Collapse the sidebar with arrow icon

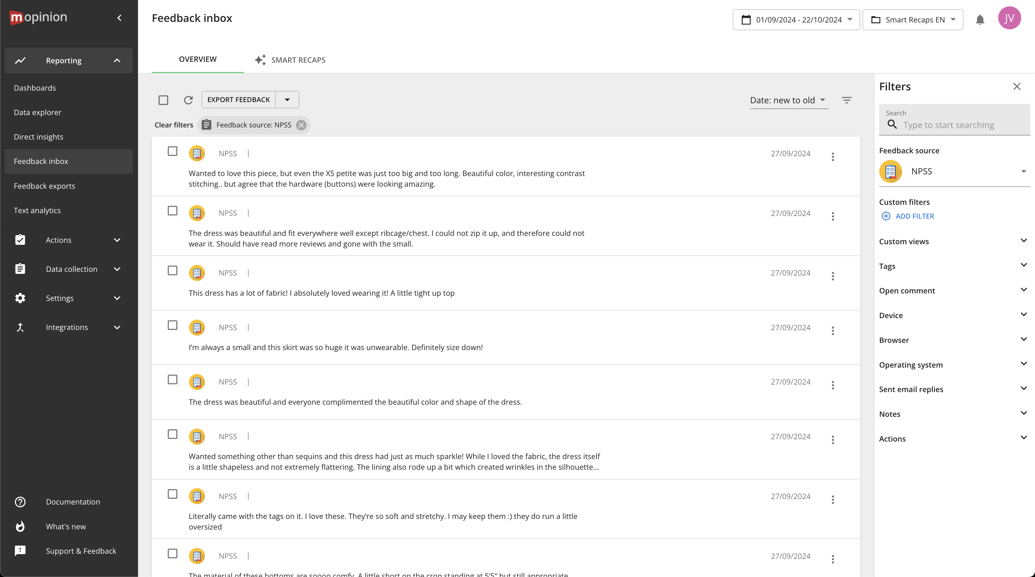pyautogui.click(x=119, y=18)
